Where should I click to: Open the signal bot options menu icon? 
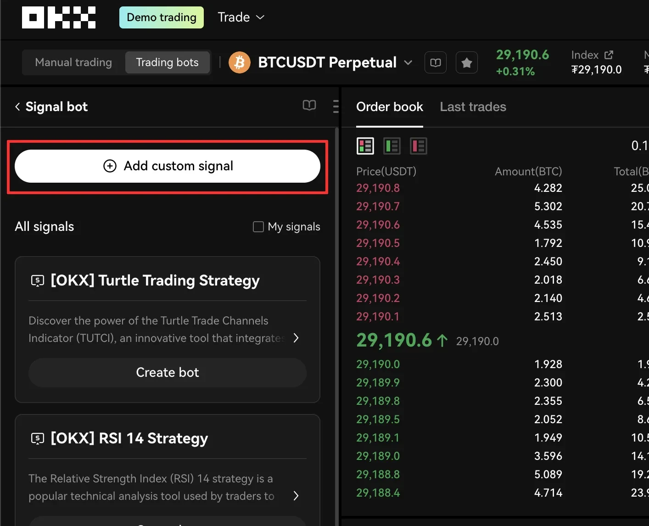336,106
